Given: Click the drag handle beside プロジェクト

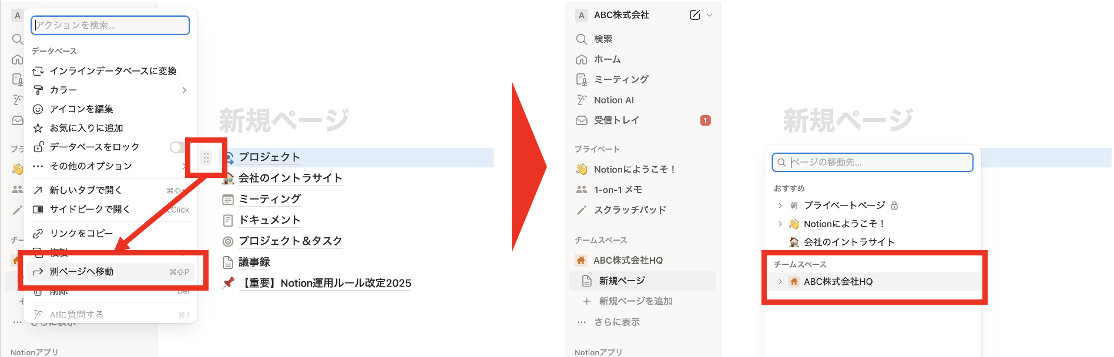Looking at the screenshot, I should tap(206, 157).
